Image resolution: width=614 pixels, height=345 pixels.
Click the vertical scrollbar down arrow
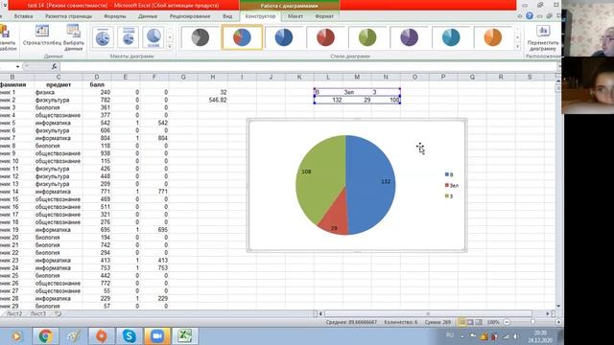click(558, 306)
